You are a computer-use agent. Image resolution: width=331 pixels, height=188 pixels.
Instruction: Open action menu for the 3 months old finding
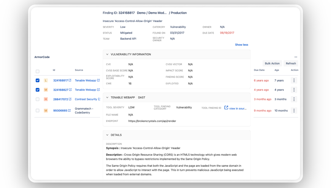coord(294,99)
